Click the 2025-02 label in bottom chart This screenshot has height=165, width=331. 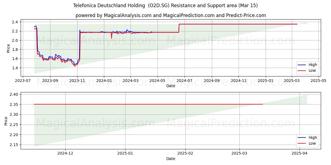pyautogui.click(x=185, y=154)
